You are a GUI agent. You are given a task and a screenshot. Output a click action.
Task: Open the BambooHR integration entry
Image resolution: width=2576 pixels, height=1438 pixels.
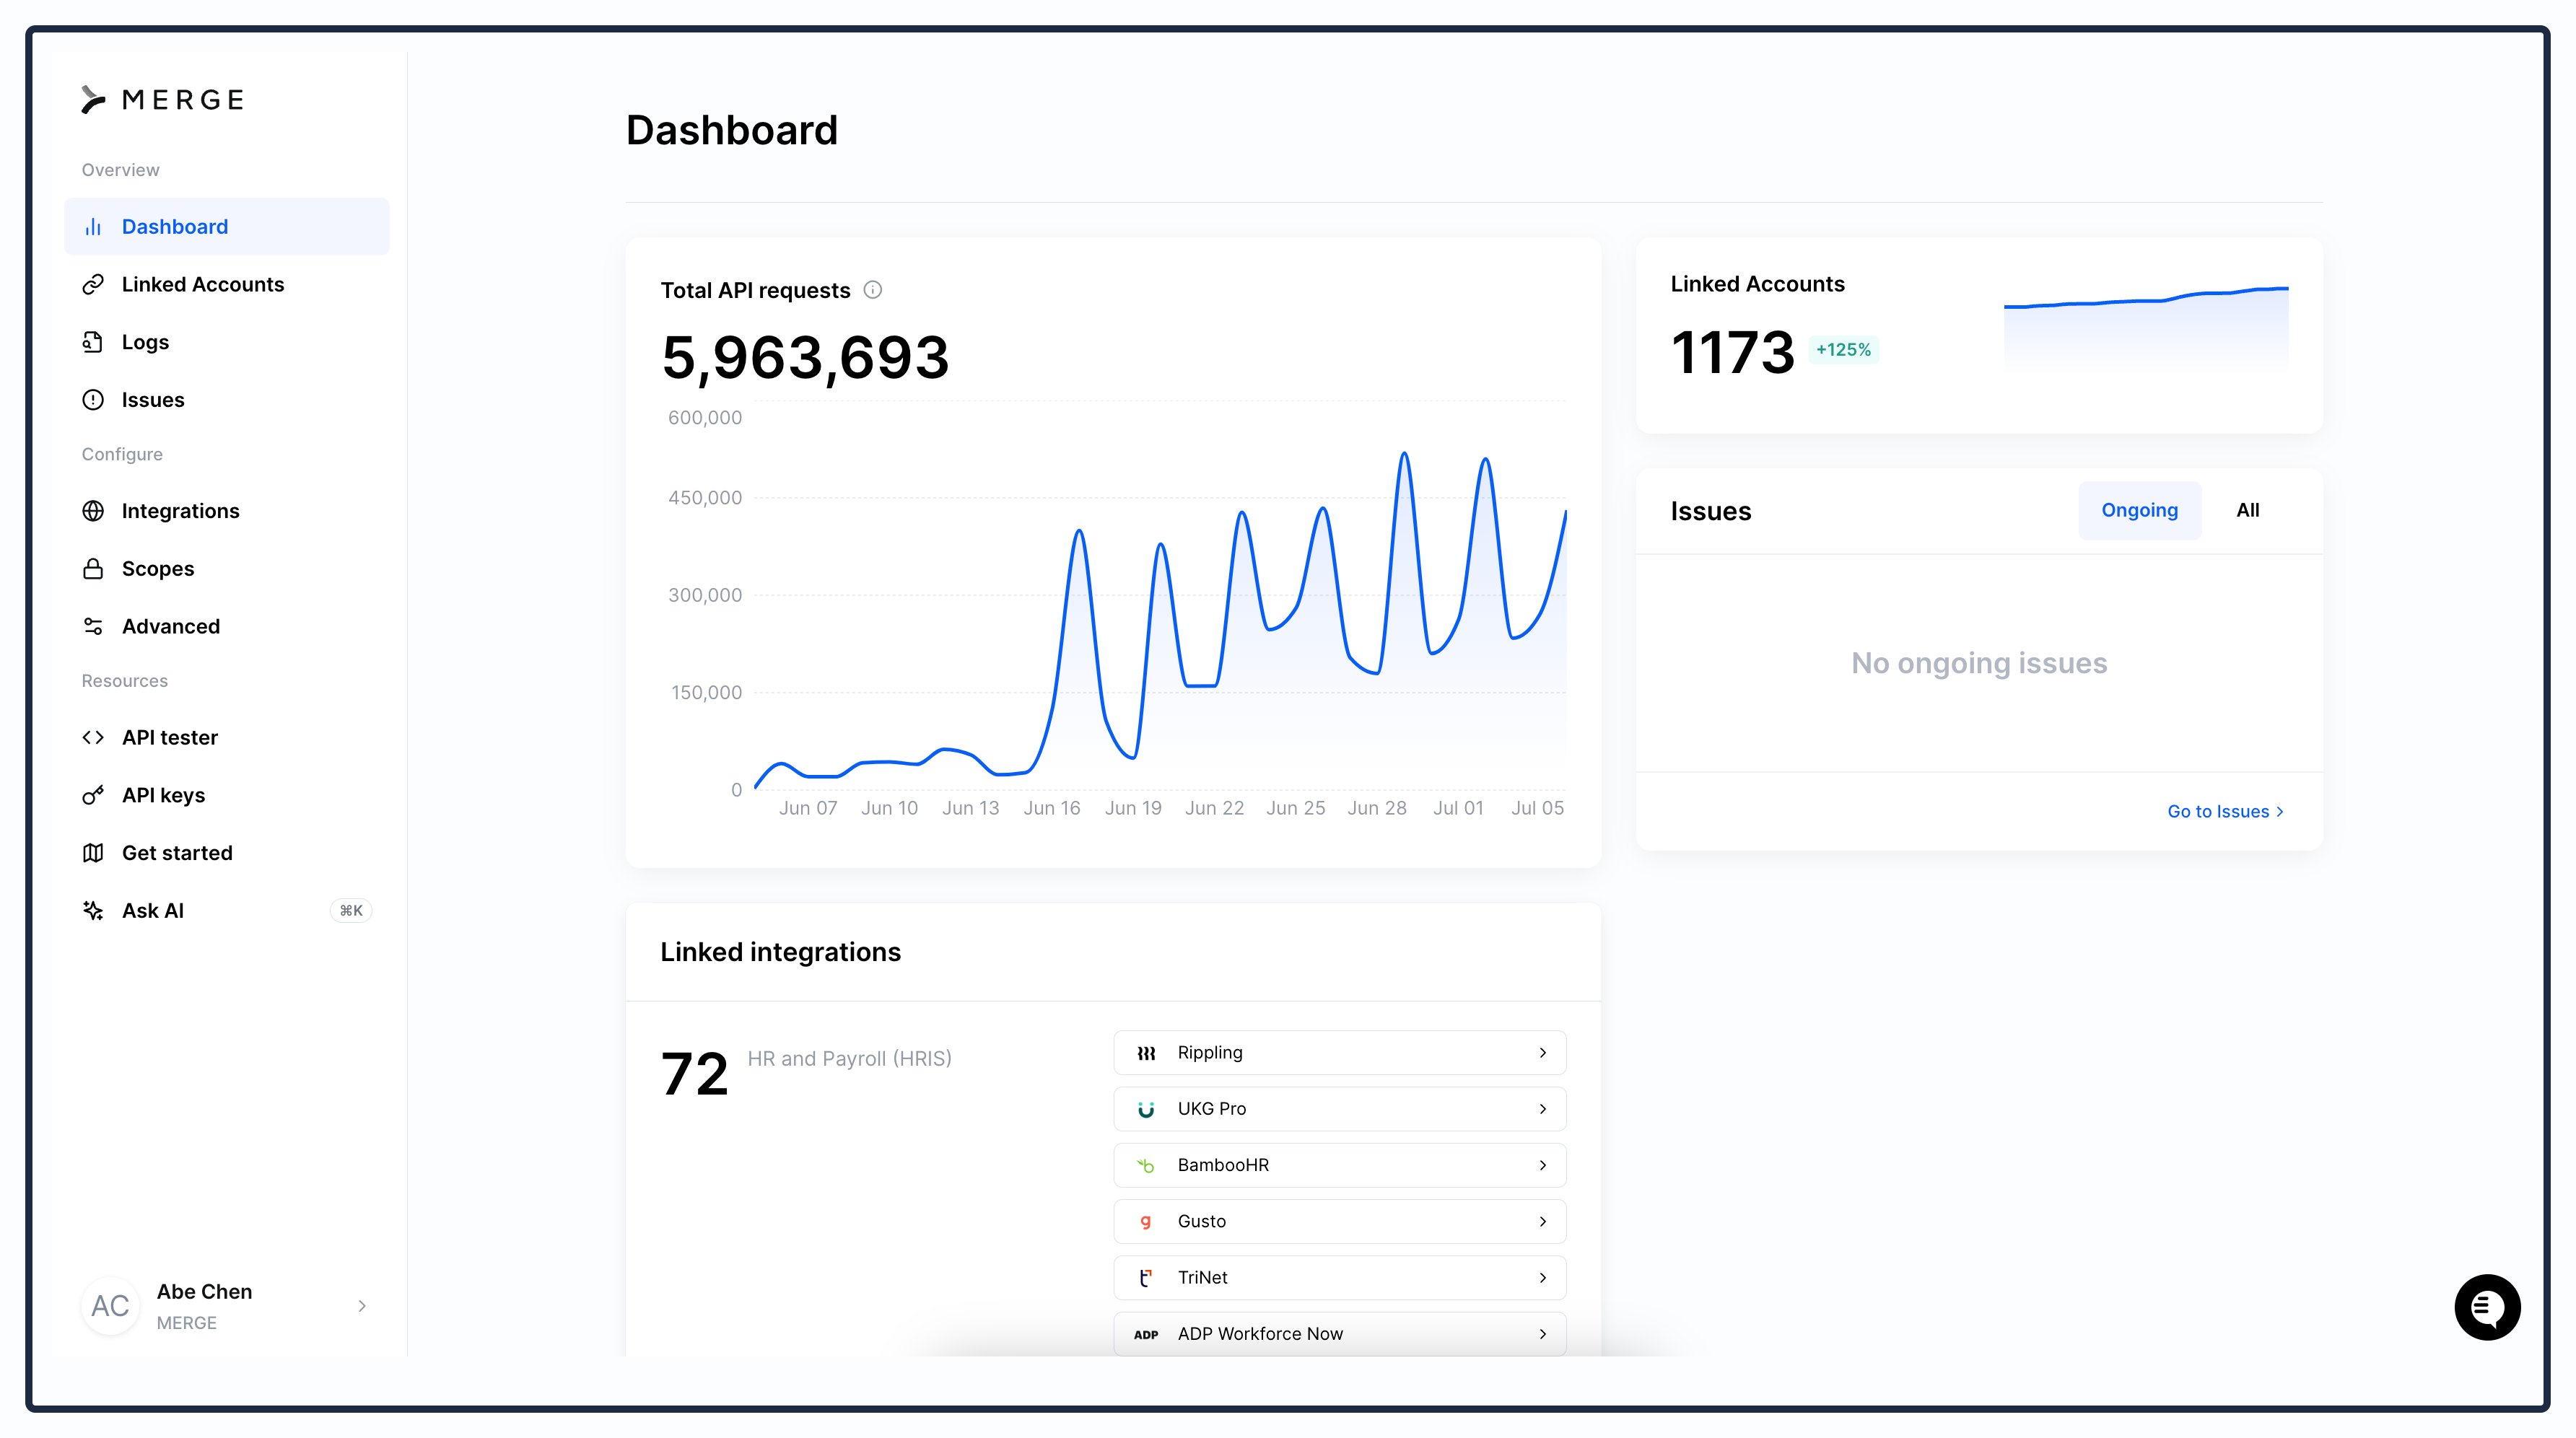point(1338,1165)
